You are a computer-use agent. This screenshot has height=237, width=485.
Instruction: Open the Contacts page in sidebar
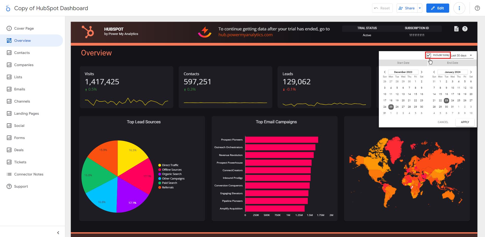tap(22, 53)
